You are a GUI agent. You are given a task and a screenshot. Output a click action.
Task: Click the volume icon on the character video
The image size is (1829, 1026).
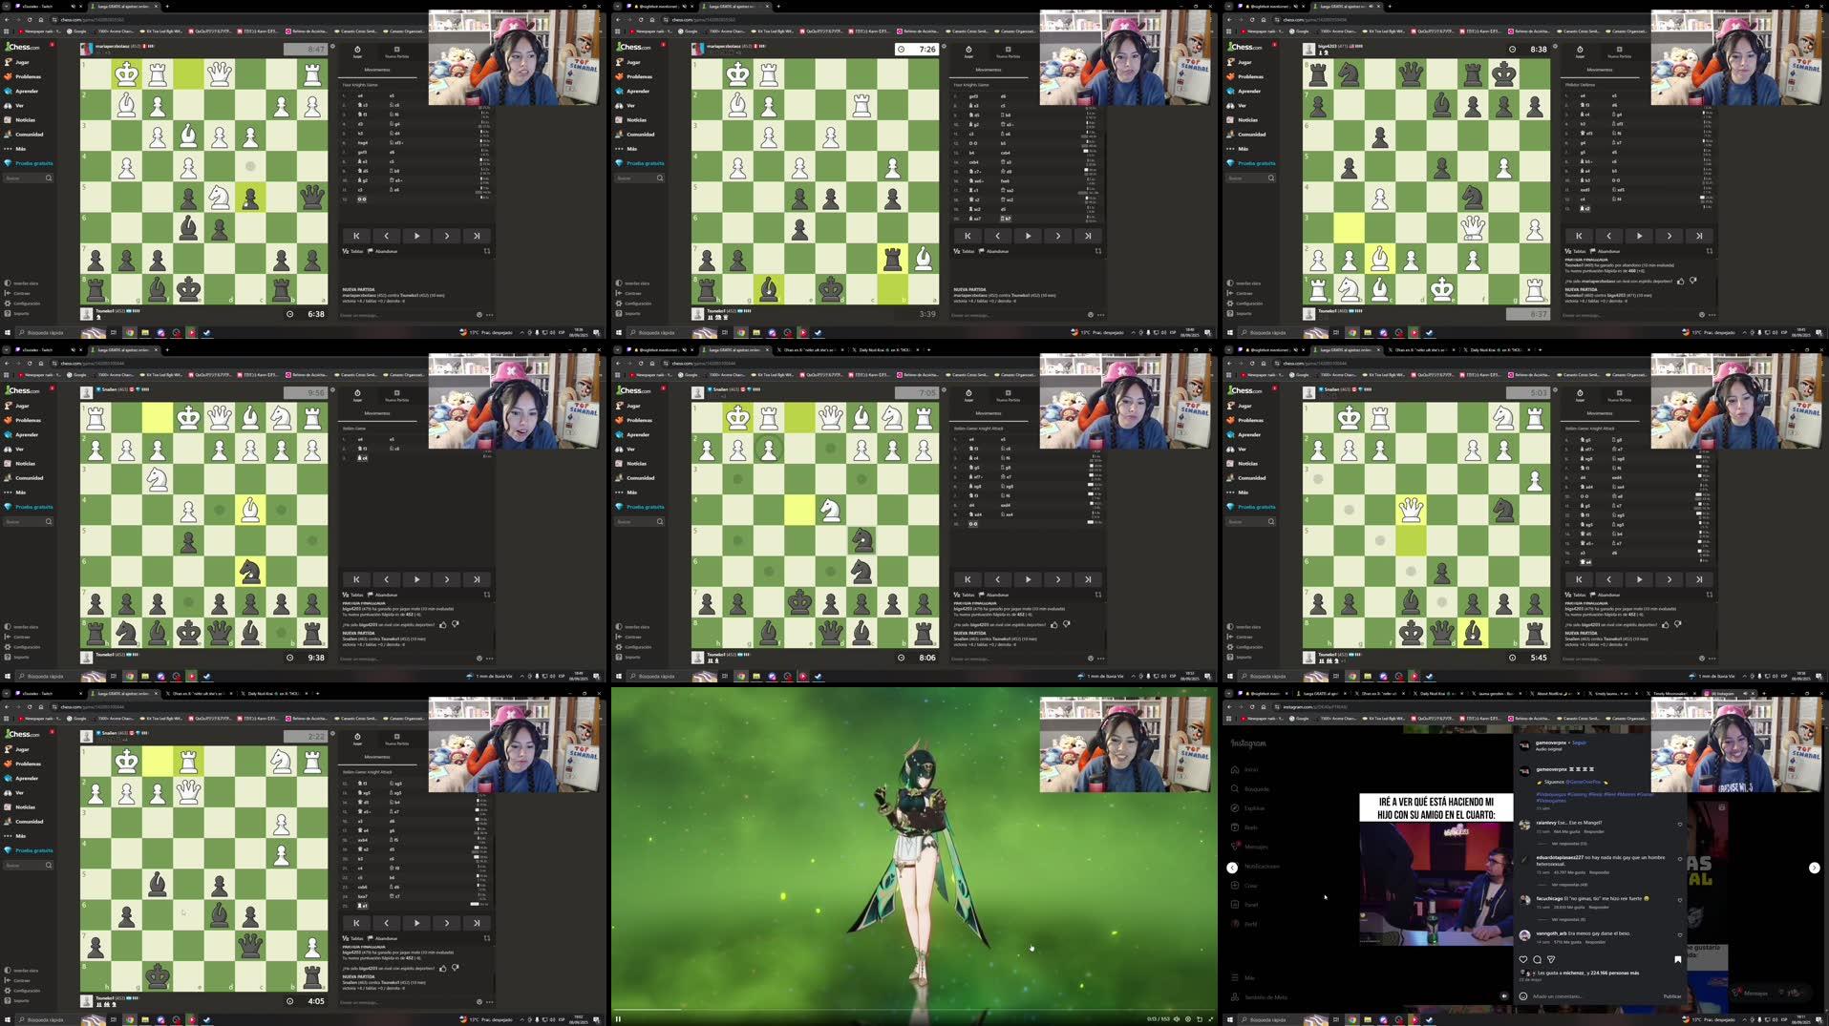pos(1177,1018)
